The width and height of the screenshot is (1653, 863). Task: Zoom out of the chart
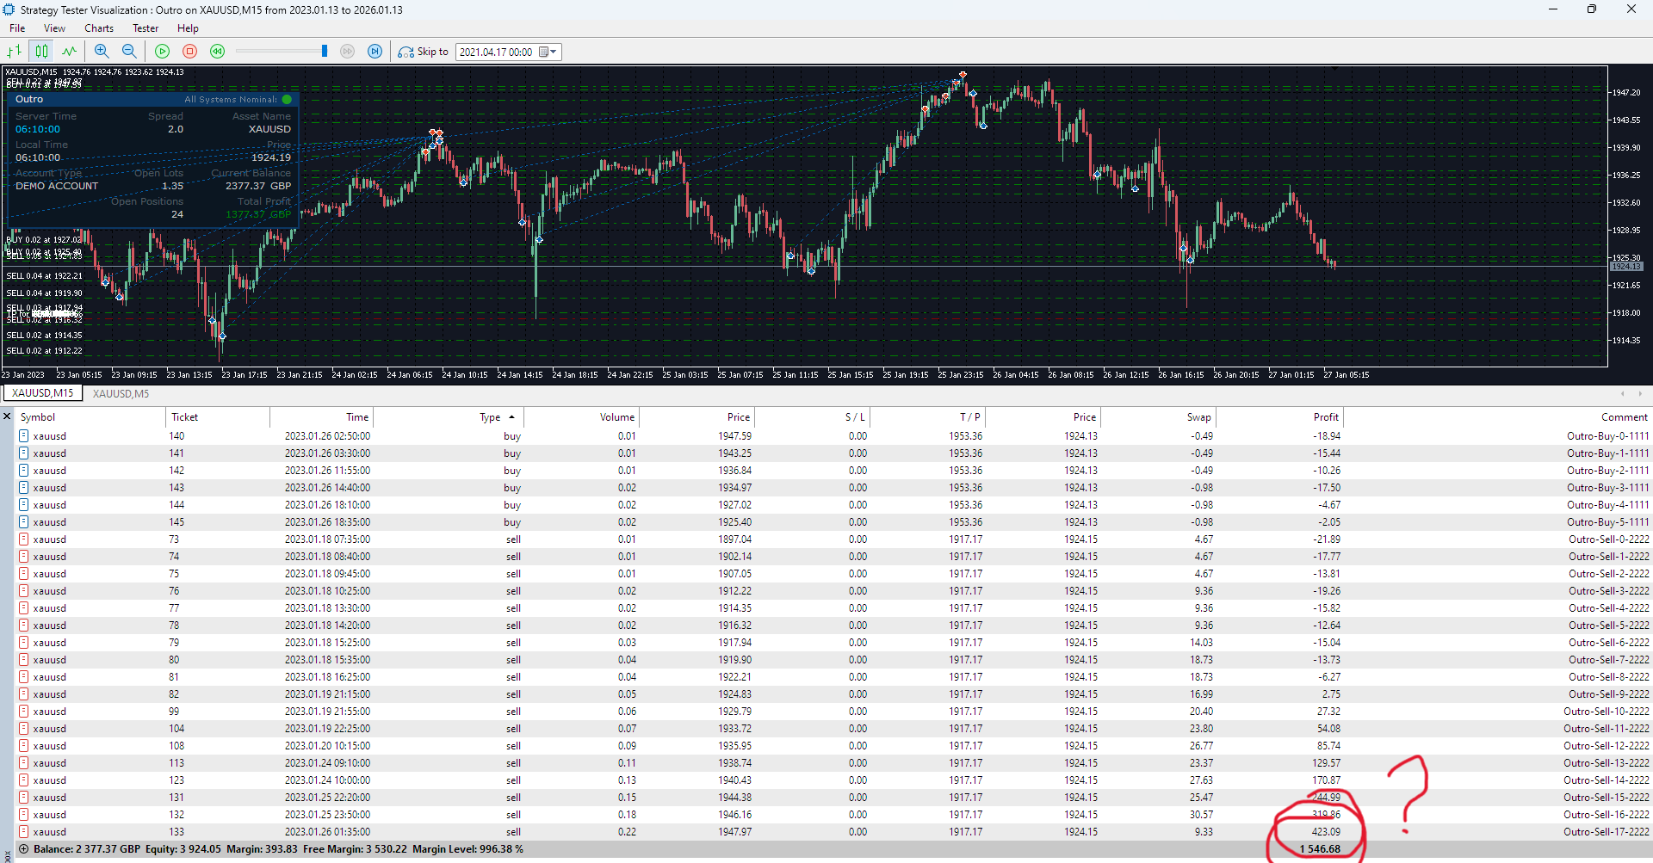click(x=129, y=52)
